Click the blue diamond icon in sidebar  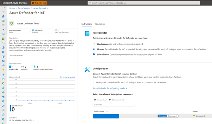click(3, 75)
